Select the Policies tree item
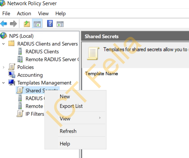This screenshot has height=158, width=189. 26,67
